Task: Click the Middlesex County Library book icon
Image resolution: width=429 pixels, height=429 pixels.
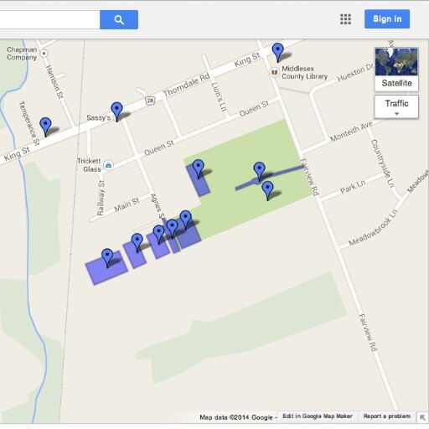Action: pos(275,73)
